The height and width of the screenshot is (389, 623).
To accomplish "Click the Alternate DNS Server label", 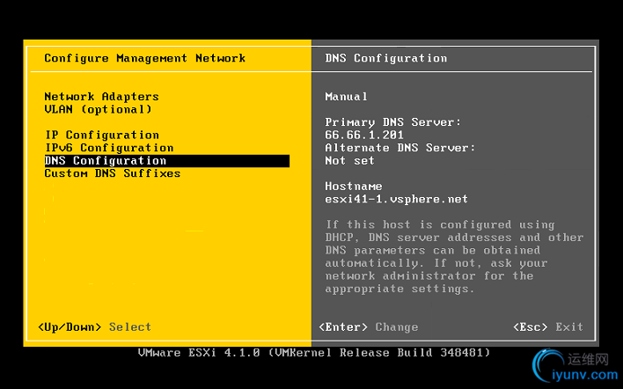I will [399, 148].
